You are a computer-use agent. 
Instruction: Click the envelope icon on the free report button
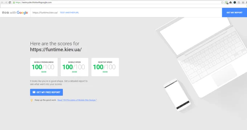[34, 92]
